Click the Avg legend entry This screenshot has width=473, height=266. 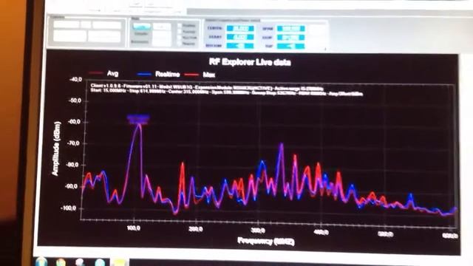[104, 73]
